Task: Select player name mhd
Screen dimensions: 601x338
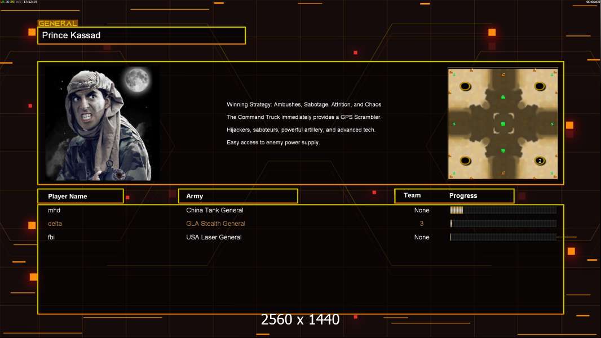Action: pos(54,210)
